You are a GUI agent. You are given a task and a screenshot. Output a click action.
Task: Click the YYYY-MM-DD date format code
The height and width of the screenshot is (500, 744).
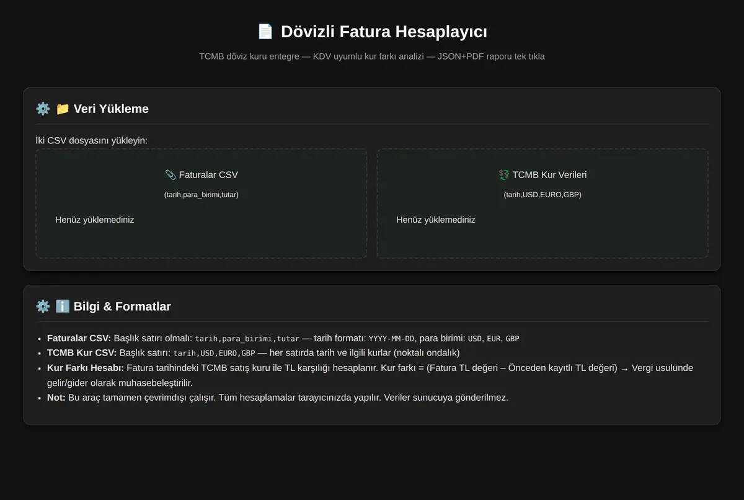[x=391, y=339]
